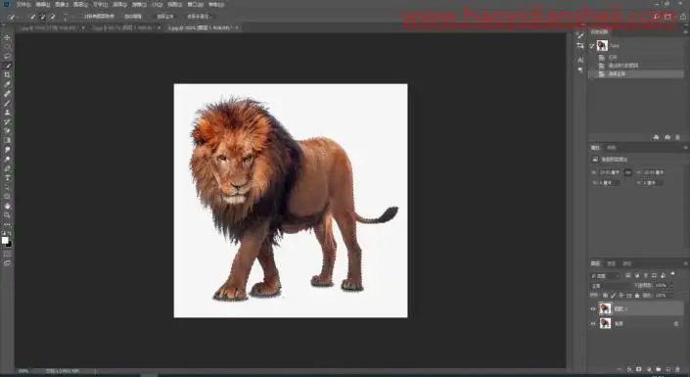The width and height of the screenshot is (690, 377).
Task: Delete the current history state
Action: [x=677, y=138]
